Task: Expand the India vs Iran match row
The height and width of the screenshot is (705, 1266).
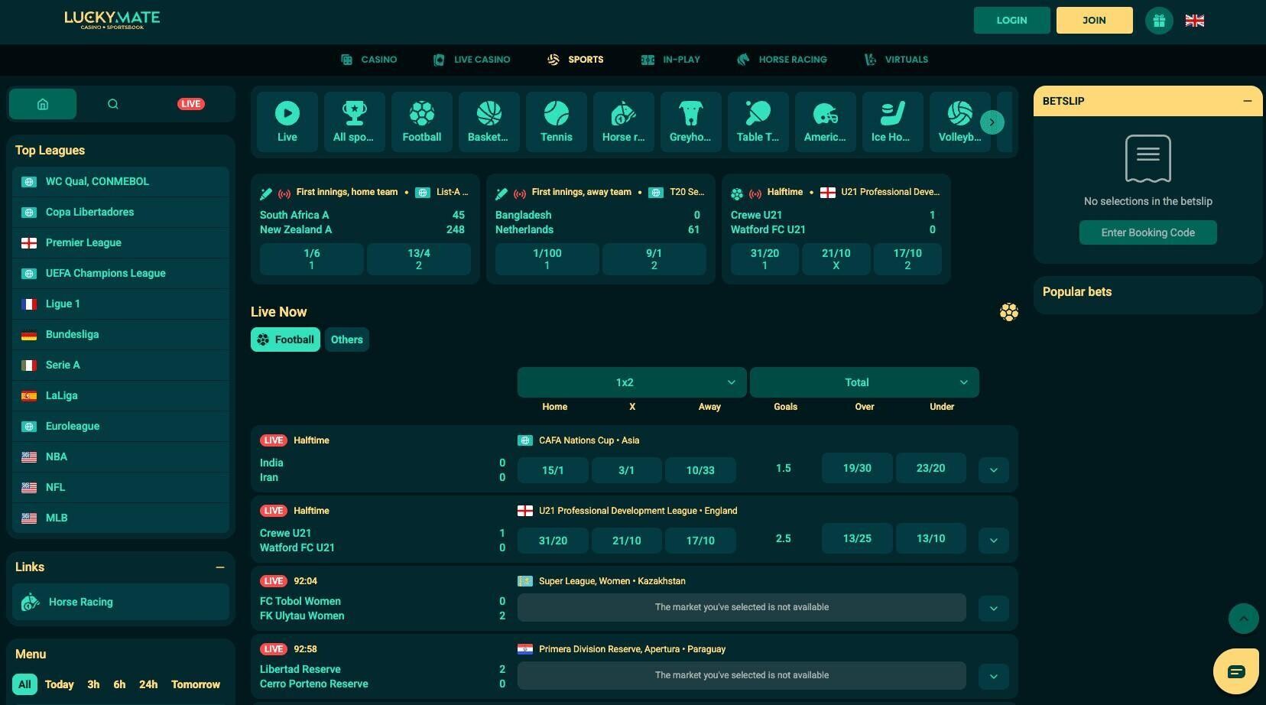Action: coord(993,470)
